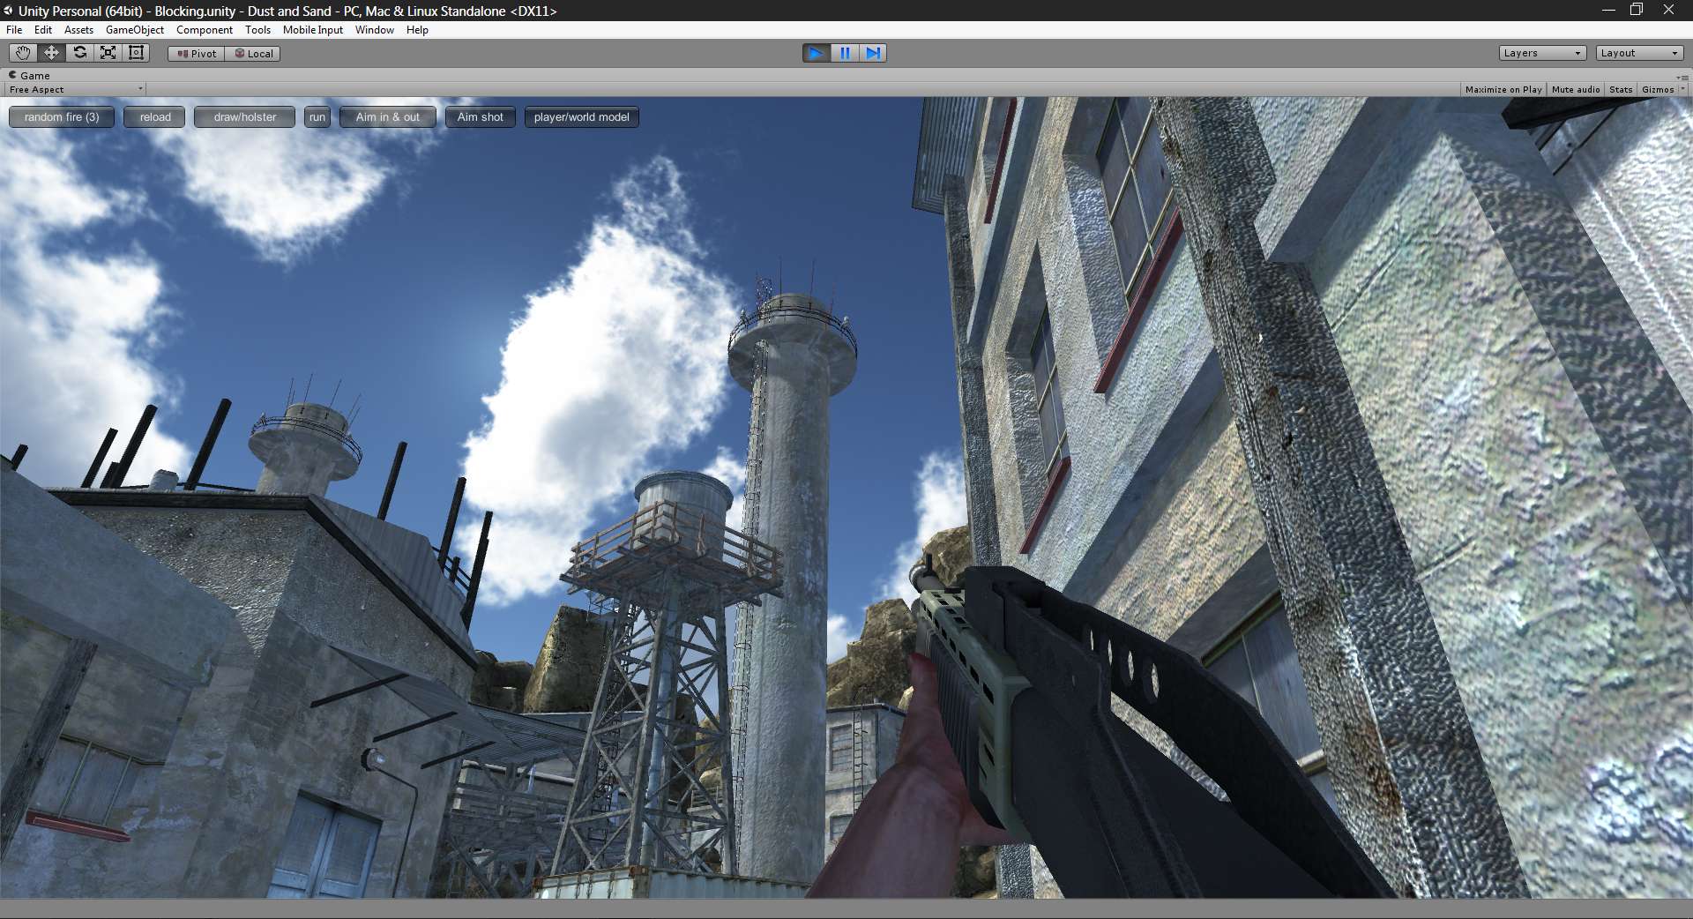Open the Free Aspect dropdown
Image resolution: width=1693 pixels, height=919 pixels.
coord(76,90)
